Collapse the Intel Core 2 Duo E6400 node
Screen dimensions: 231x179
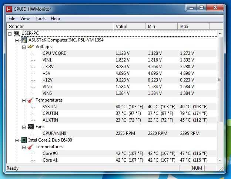tap(17, 140)
